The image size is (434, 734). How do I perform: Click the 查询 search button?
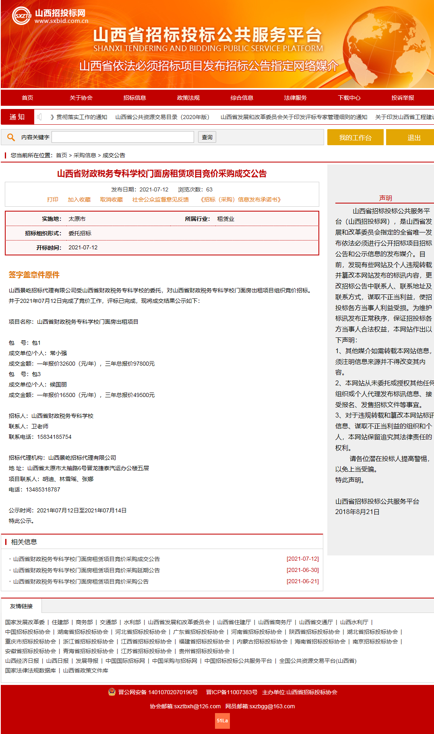207,137
